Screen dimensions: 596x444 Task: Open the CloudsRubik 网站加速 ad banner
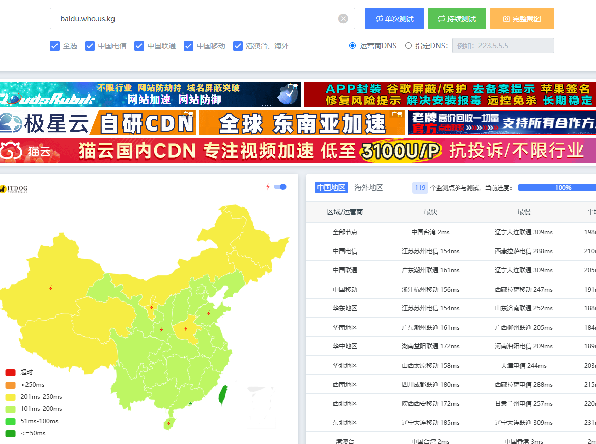[x=150, y=94]
